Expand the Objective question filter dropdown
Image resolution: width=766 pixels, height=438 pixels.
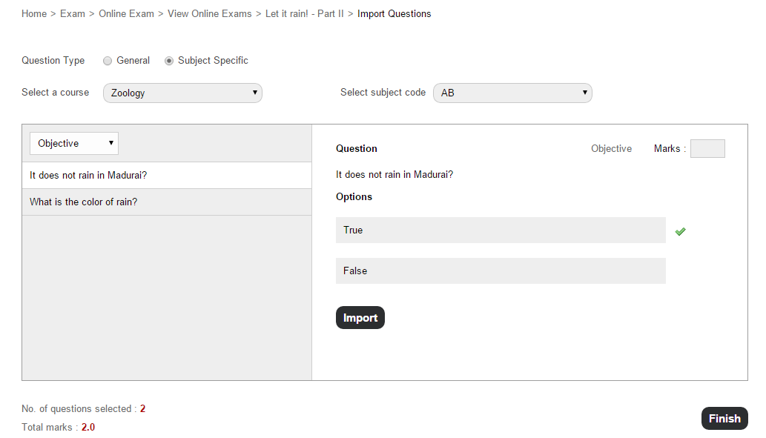[x=74, y=143]
